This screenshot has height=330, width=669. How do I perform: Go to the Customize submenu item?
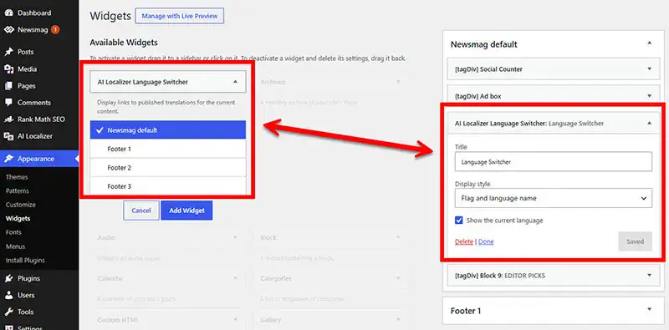20,205
